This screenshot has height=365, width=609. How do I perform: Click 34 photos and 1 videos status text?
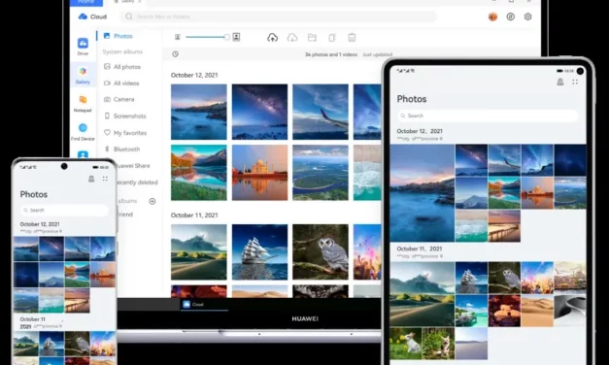pos(331,54)
